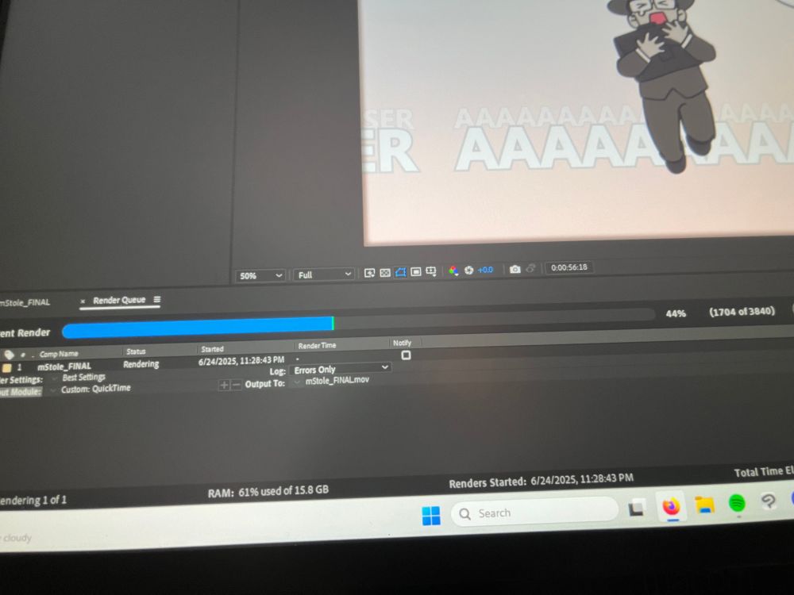The image size is (794, 595).
Task: Open Task View on the taskbar
Action: point(637,508)
